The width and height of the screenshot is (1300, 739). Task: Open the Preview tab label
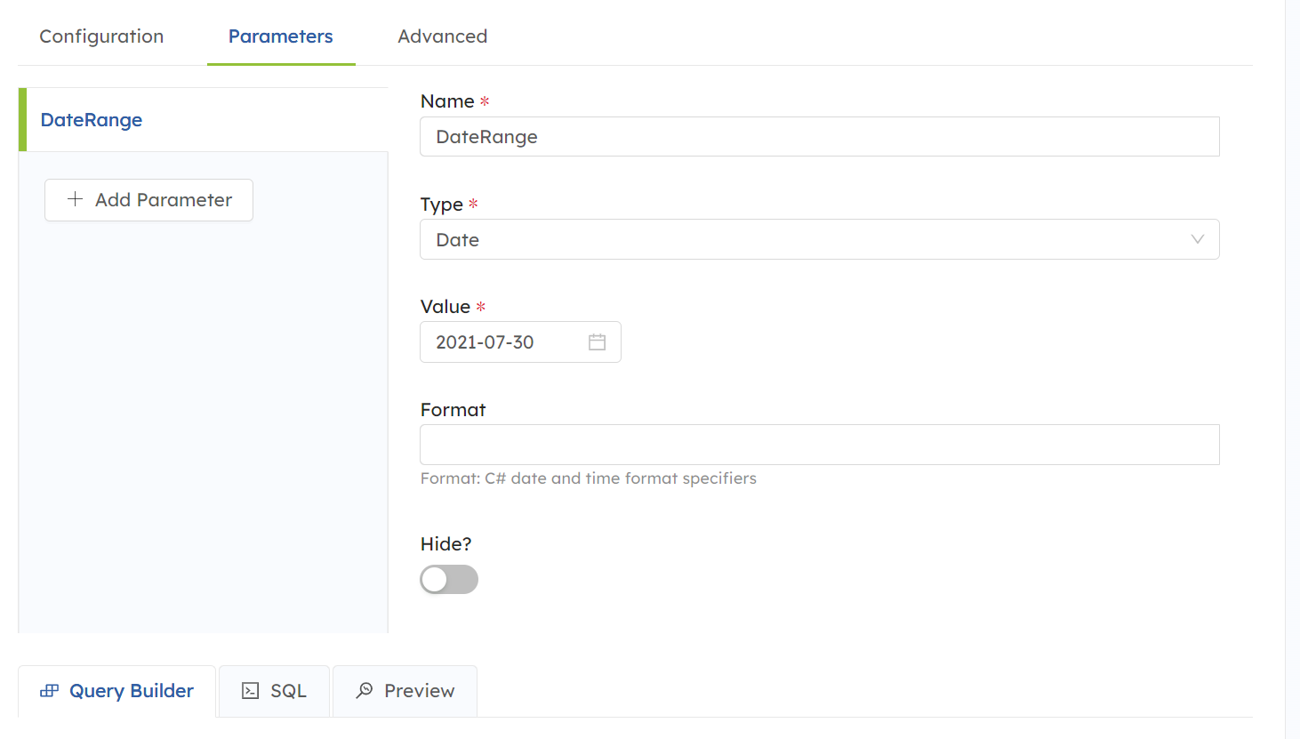tap(419, 691)
